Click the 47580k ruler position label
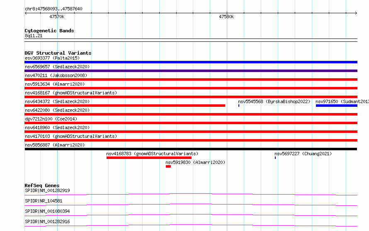Screen dimensions: 369x231 pyautogui.click(x=226, y=17)
